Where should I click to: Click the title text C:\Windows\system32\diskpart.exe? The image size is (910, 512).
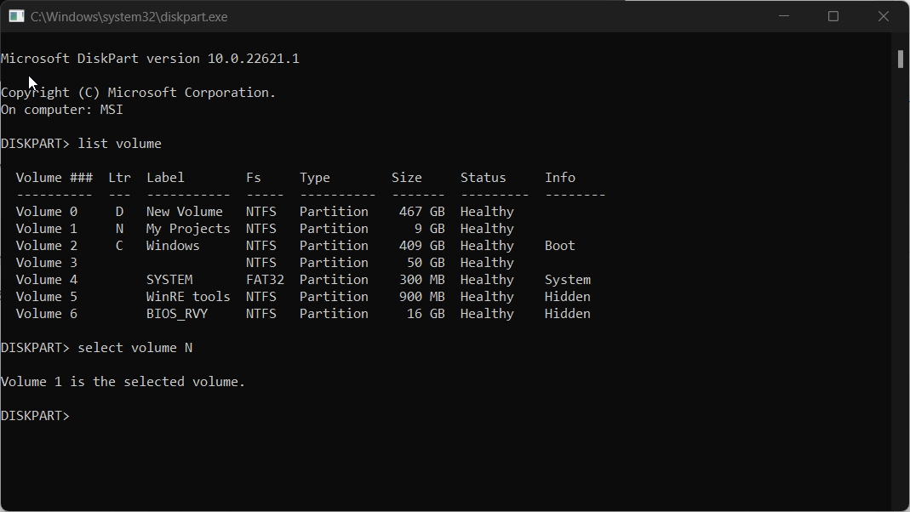tap(129, 17)
